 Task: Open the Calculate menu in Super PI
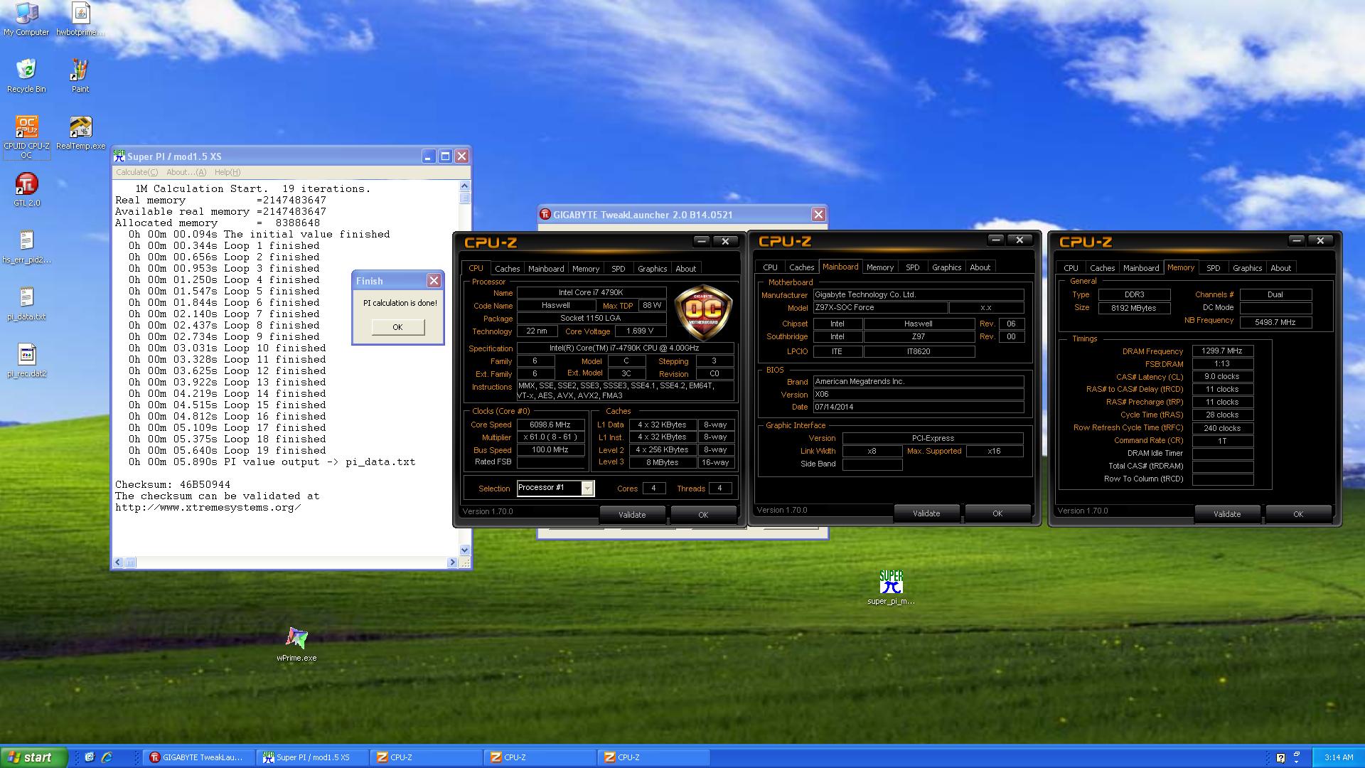click(x=137, y=172)
